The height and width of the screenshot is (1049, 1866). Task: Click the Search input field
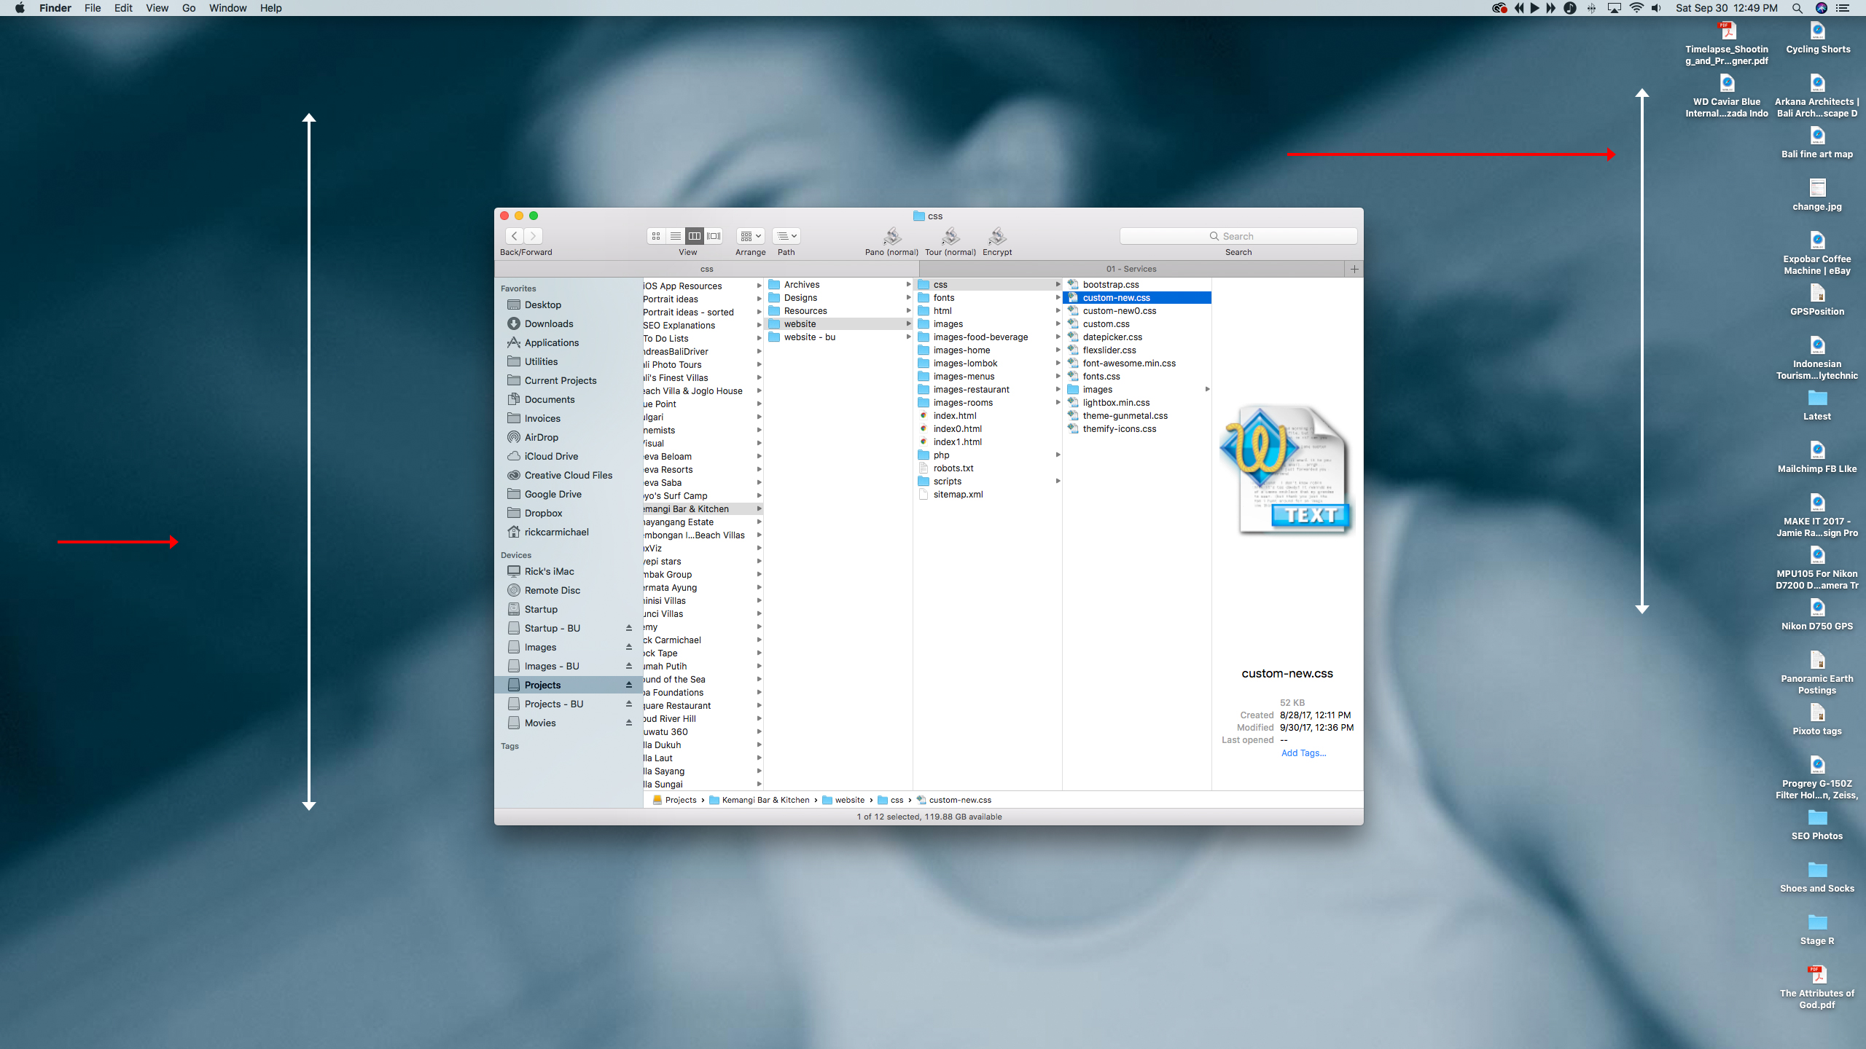coord(1238,236)
